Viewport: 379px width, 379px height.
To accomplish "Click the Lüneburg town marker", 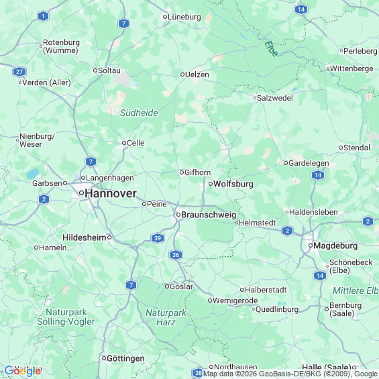I will click(165, 17).
